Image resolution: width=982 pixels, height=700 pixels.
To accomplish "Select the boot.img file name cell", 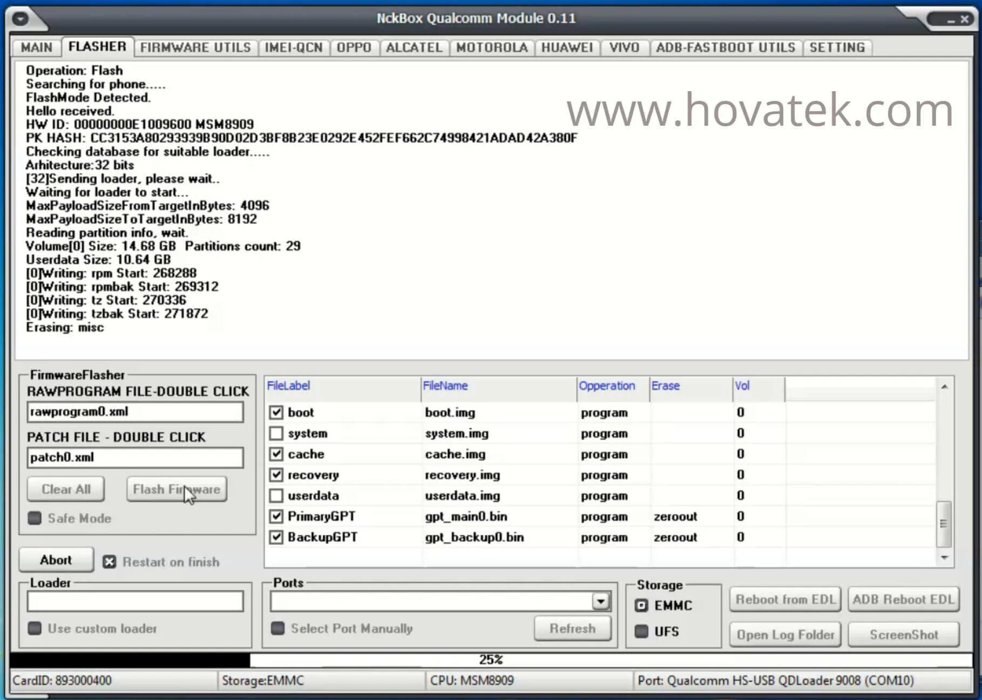I will pos(450,413).
